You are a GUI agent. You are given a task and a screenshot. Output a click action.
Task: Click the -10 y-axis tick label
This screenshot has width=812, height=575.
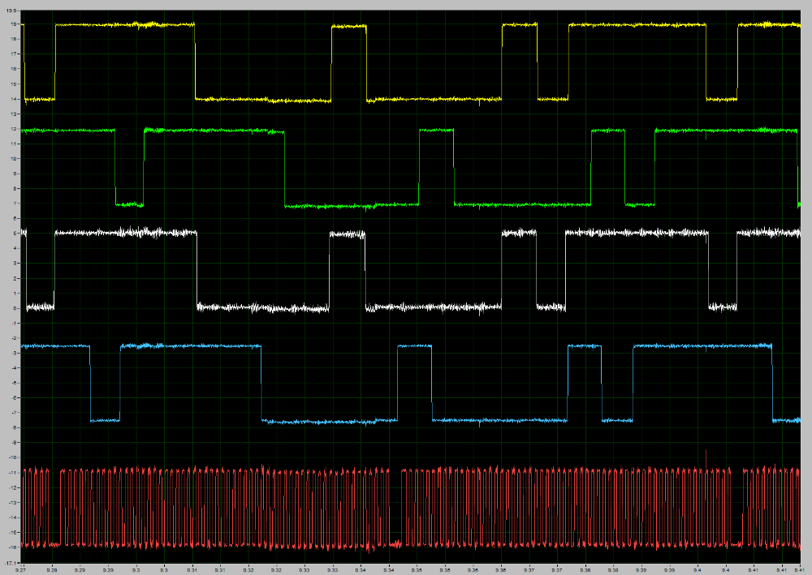(x=13, y=458)
